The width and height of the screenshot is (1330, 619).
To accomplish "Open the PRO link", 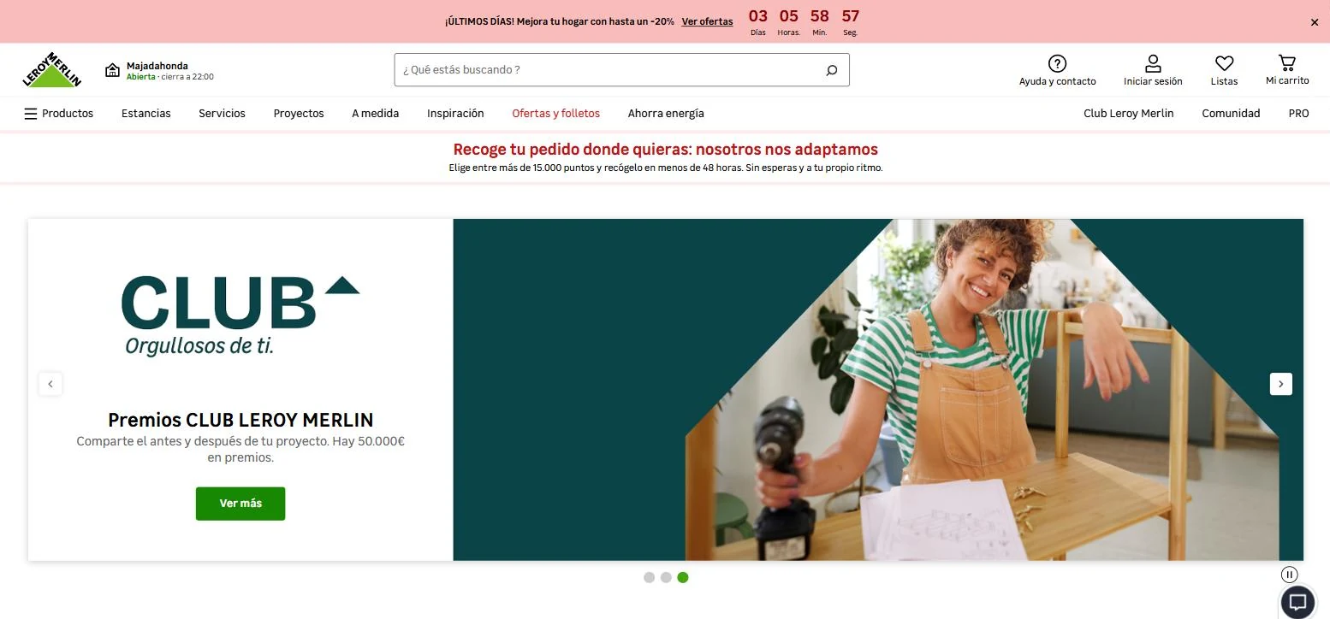I will pyautogui.click(x=1299, y=113).
